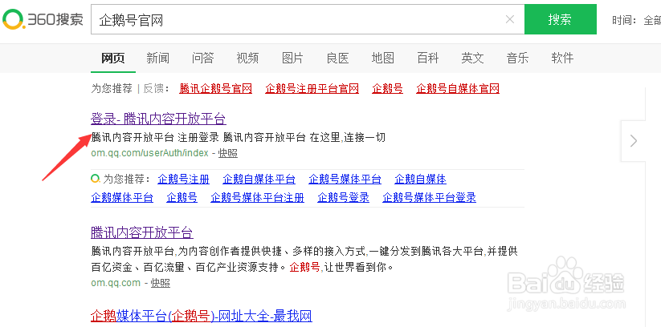Open 快照 for the om.qq.com result
Image resolution: width=661 pixels, height=327 pixels.
(160, 283)
